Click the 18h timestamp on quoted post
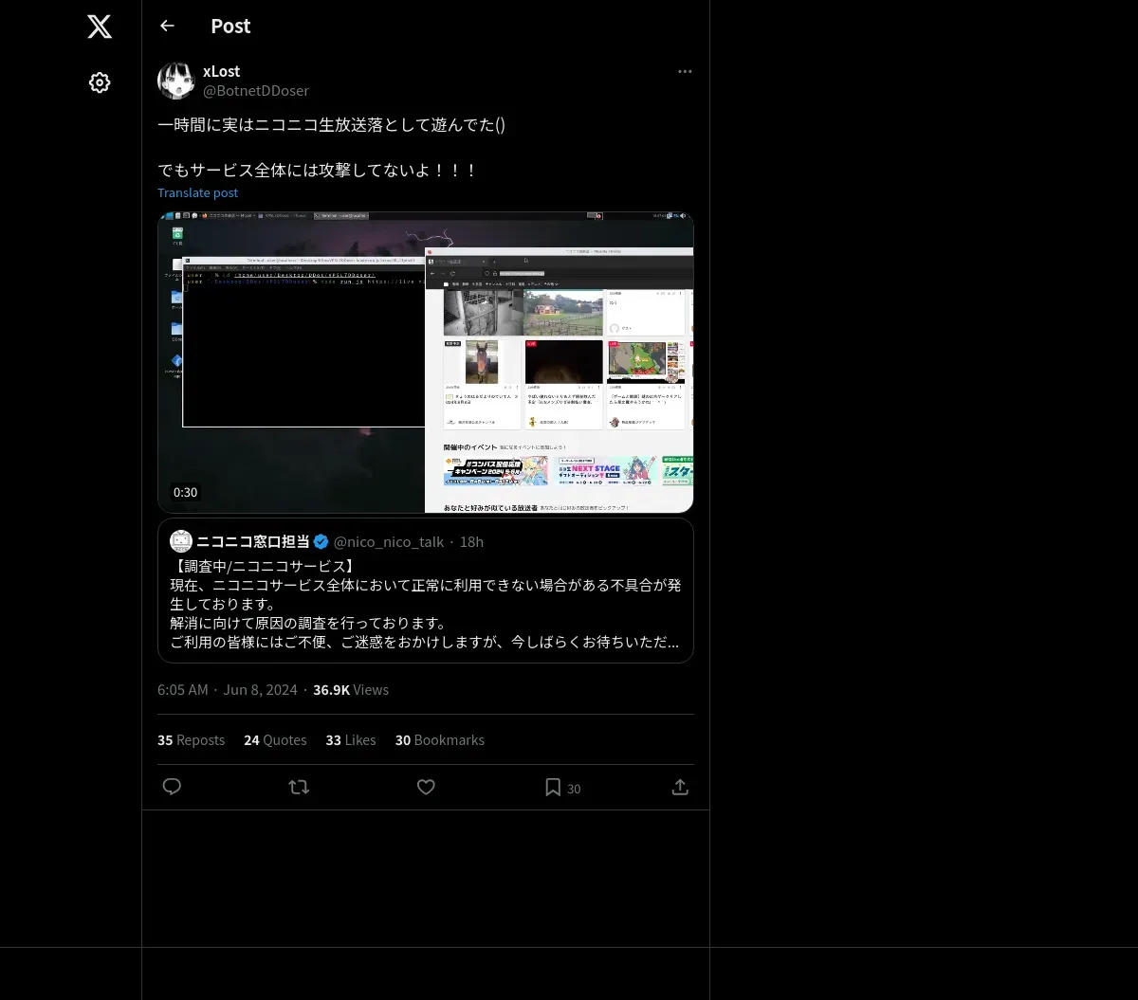Image resolution: width=1138 pixels, height=1000 pixels. pos(471,541)
